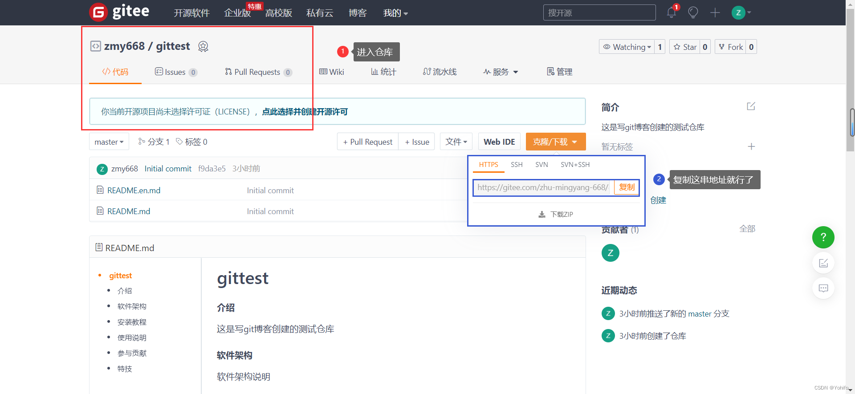Viewport: 855px width, 394px height.
Task: Select the HTTPS clone tab
Action: tap(489, 165)
